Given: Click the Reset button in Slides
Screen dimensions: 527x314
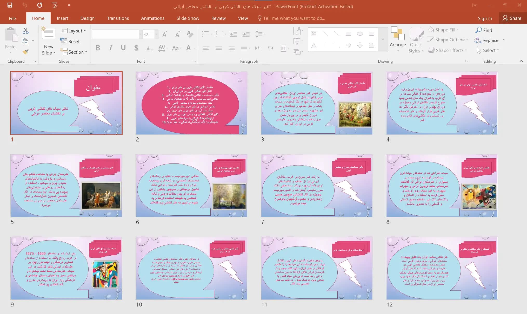Looking at the screenshot, I should point(70,41).
